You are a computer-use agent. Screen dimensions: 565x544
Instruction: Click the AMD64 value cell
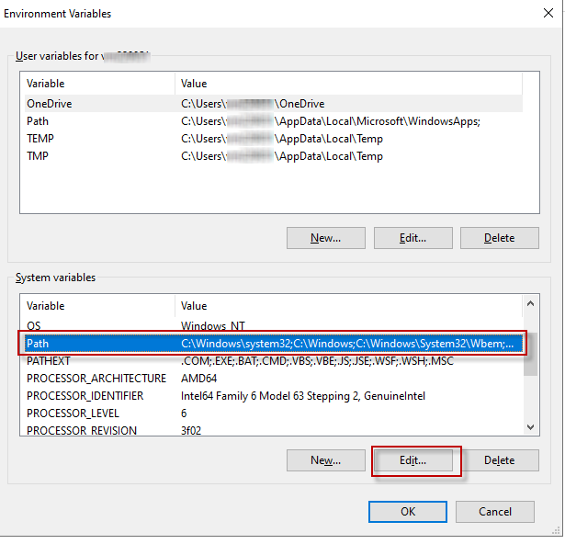199,379
